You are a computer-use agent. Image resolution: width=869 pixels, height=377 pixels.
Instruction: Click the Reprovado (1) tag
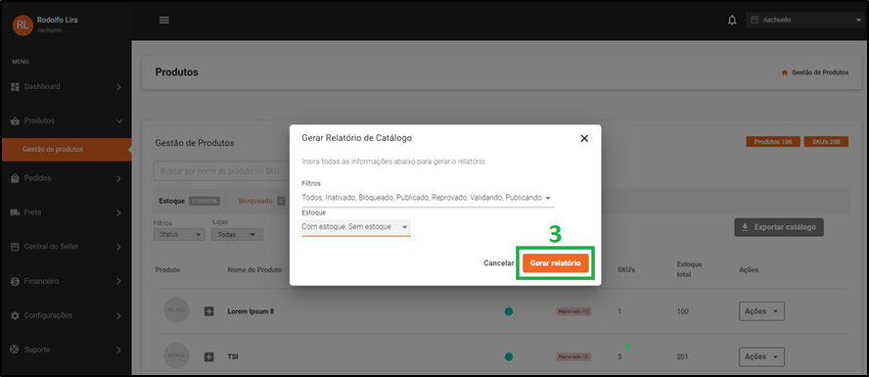pos(573,311)
